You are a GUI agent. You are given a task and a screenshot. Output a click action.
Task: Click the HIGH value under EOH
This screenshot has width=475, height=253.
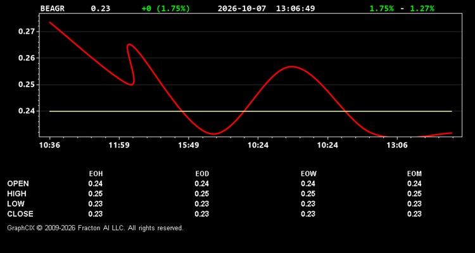coord(96,194)
